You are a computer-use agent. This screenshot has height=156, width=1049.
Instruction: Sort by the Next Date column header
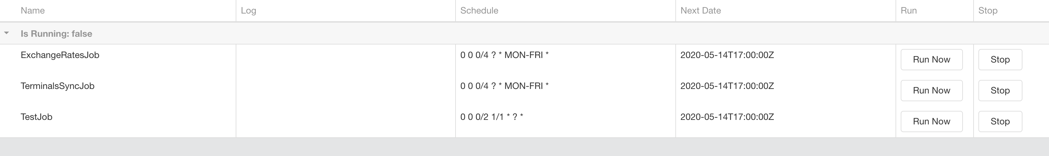click(700, 11)
